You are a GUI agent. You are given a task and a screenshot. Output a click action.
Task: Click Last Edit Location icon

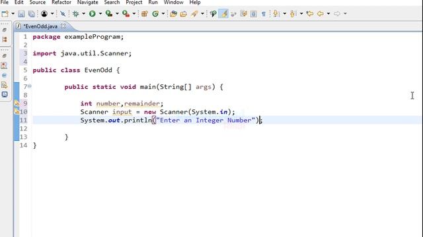point(310,14)
